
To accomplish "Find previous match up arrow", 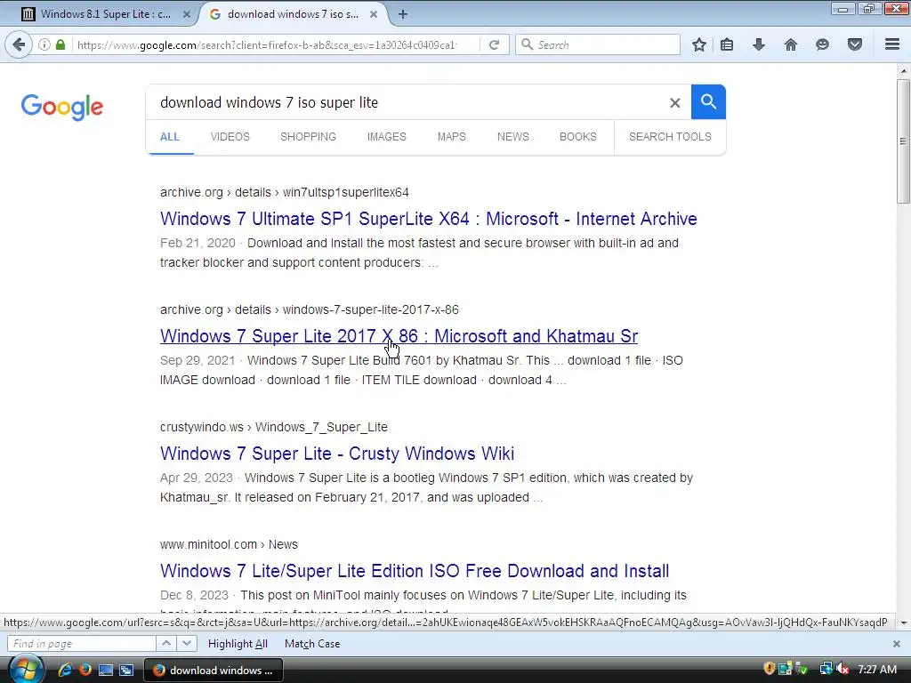I will pos(166,644).
